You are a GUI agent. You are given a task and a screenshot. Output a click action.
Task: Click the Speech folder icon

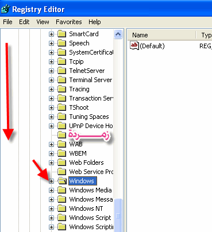[x=61, y=43]
